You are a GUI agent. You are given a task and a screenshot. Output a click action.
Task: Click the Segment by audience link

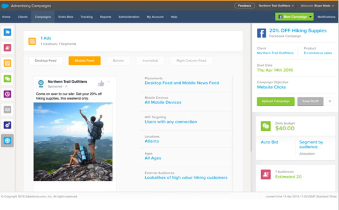click(x=311, y=144)
